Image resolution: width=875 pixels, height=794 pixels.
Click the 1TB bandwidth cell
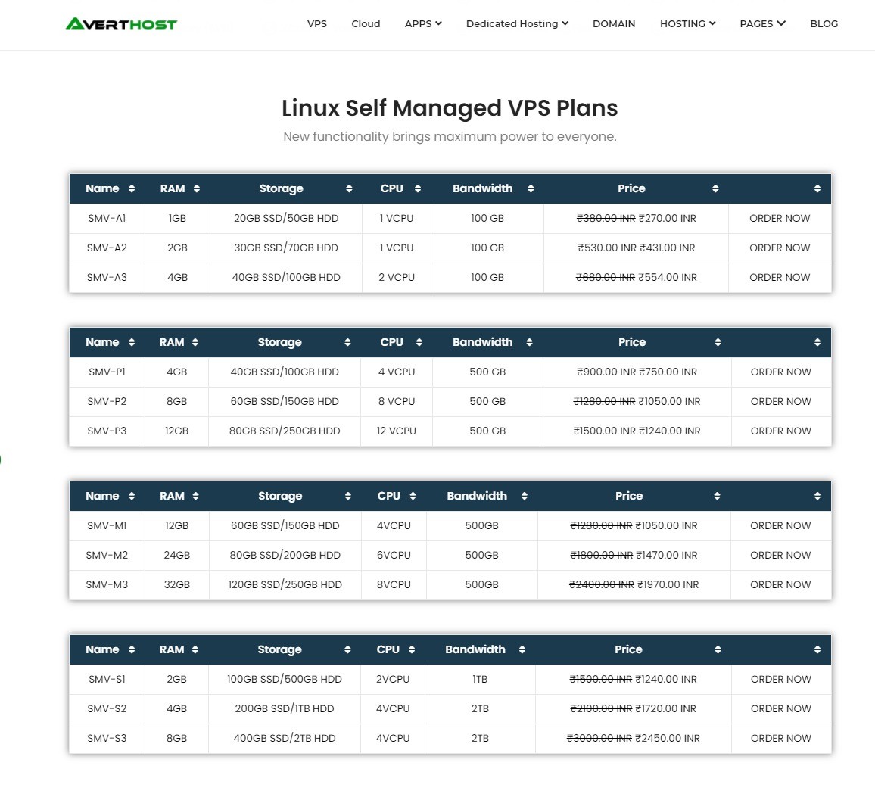coord(480,679)
